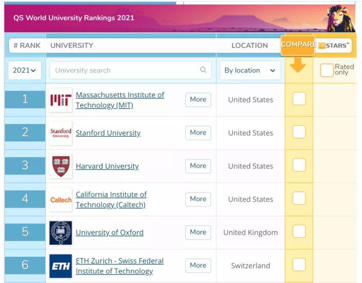Select the COMPARE tab

coord(298,45)
